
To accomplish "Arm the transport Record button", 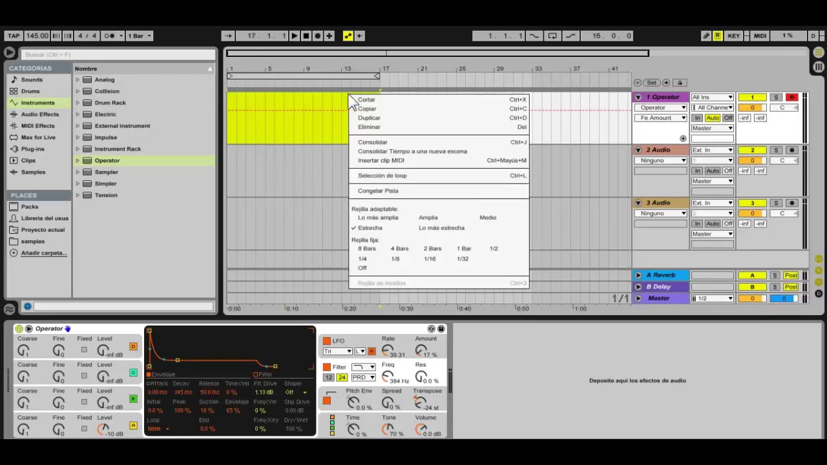I will pyautogui.click(x=317, y=36).
